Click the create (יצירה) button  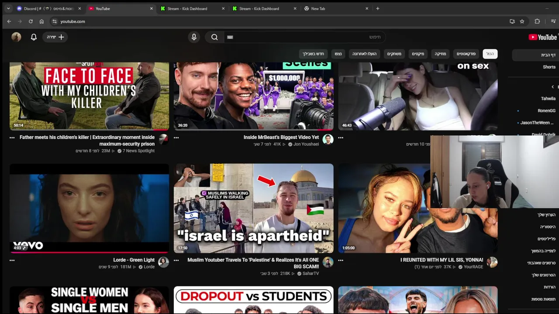[x=55, y=37]
